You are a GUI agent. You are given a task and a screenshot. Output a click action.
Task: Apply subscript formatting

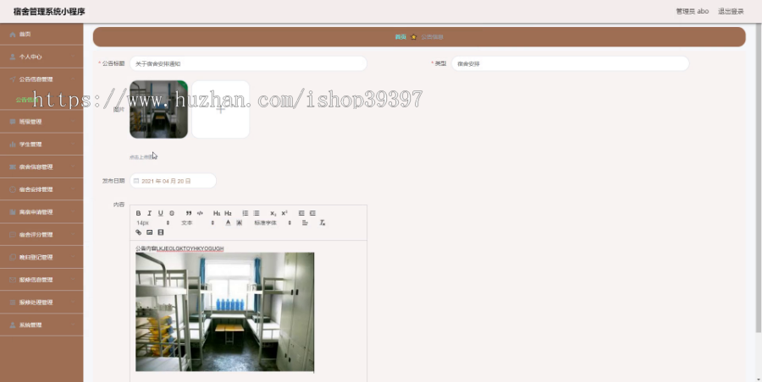click(x=273, y=213)
